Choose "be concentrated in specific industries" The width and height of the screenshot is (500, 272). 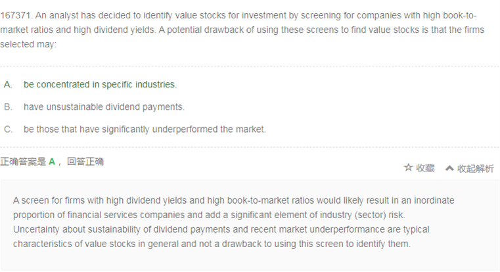click(100, 85)
